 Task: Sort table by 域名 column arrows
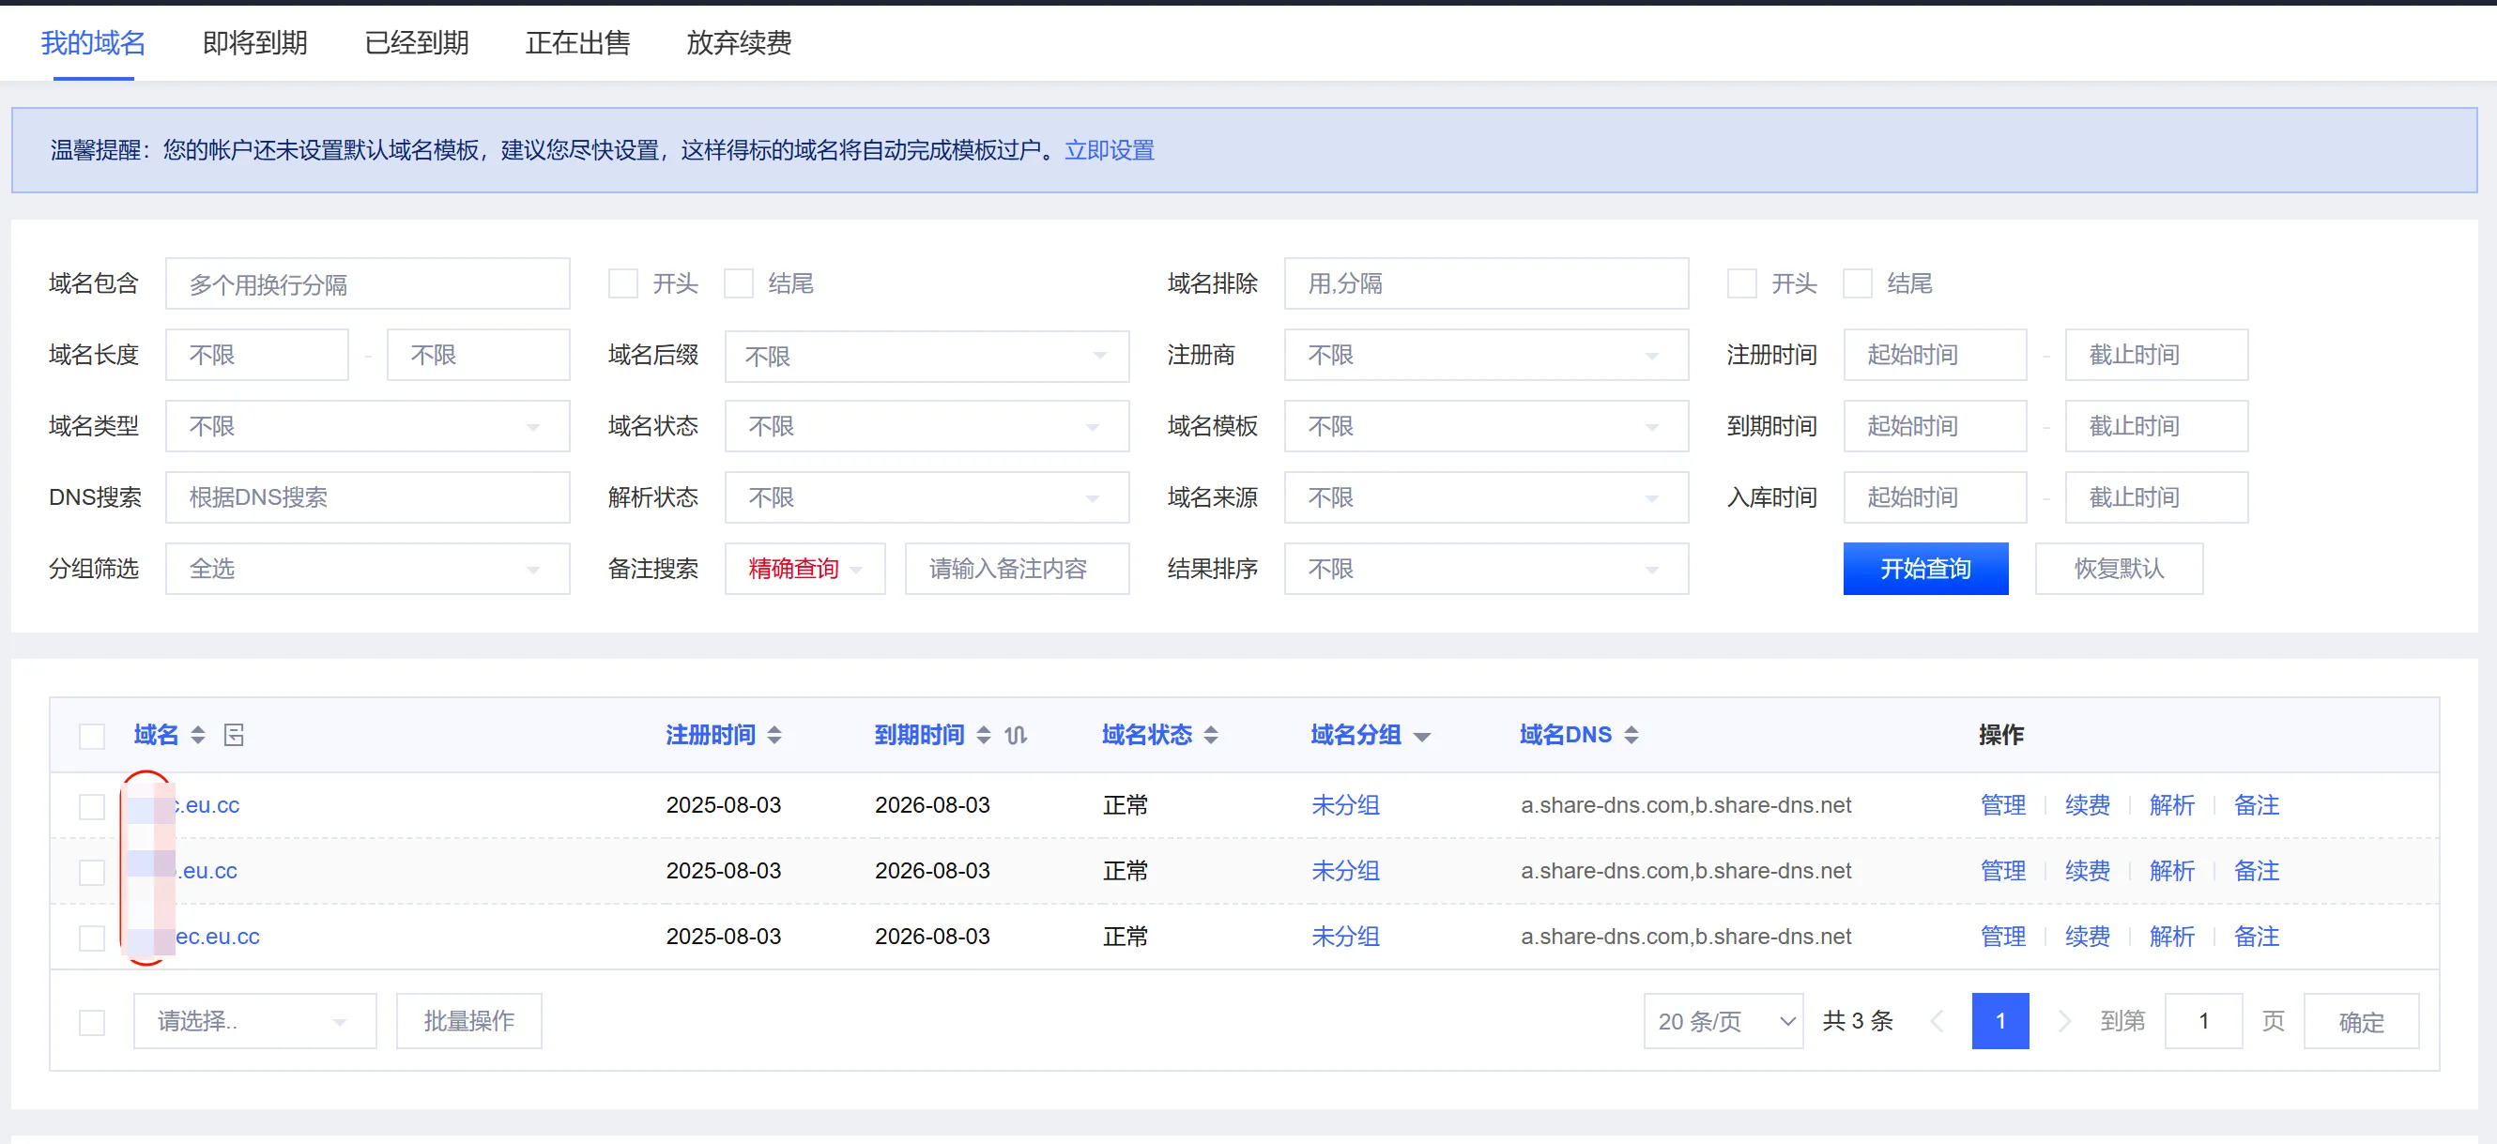point(198,735)
